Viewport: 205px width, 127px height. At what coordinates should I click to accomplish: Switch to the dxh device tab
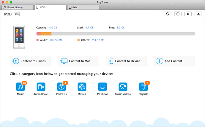[x=83, y=7]
